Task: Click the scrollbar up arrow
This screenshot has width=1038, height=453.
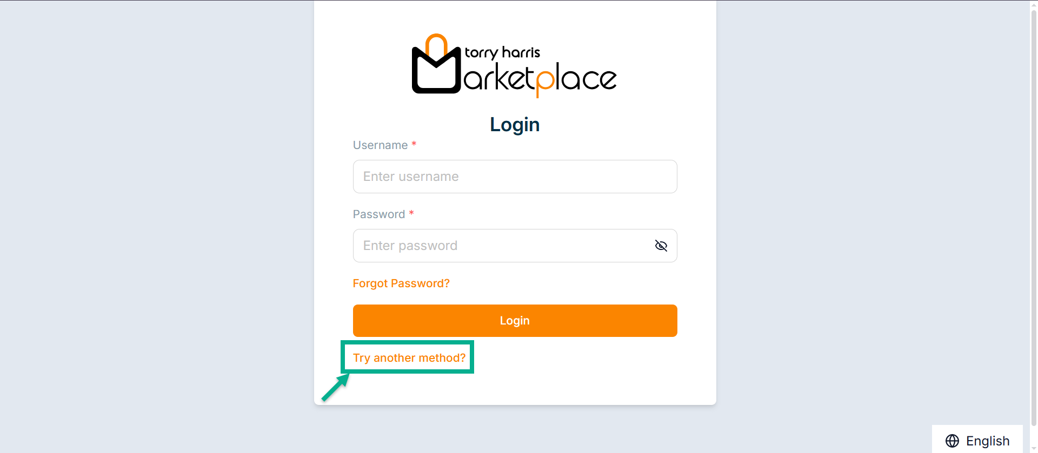Action: click(x=1034, y=4)
